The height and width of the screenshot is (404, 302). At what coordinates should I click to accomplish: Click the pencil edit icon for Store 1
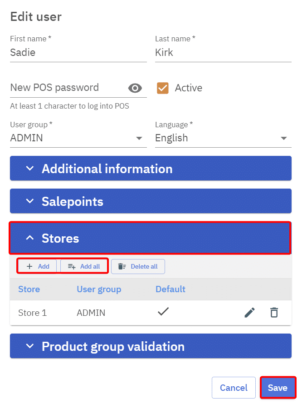(249, 313)
